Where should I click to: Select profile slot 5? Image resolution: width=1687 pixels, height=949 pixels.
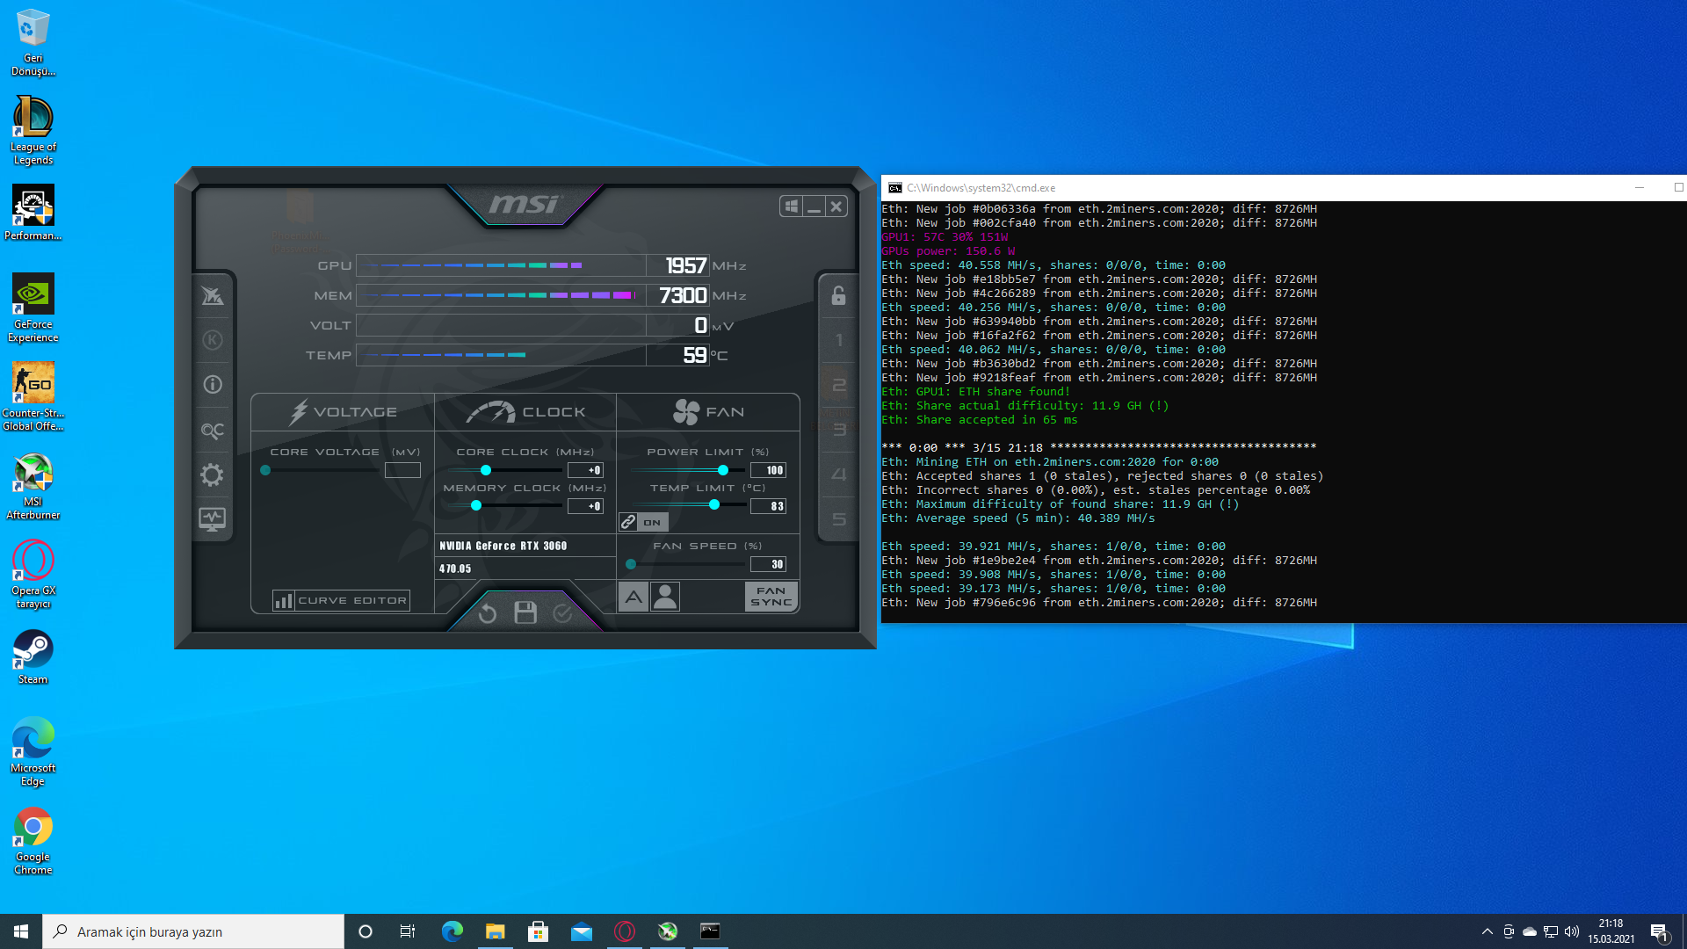838,519
